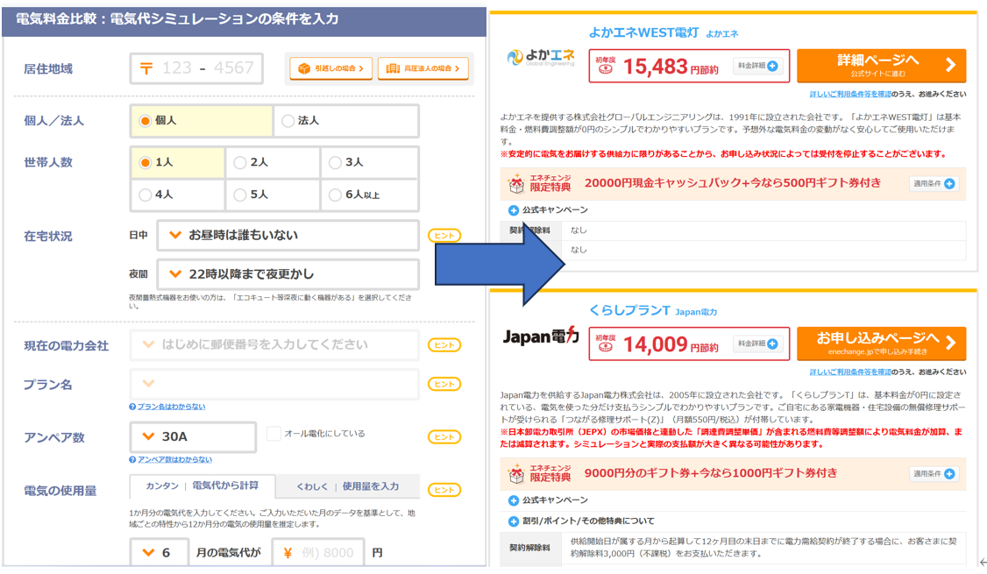
Task: Switch to くわしく 使用量を入力 tab
Action: [x=347, y=485]
